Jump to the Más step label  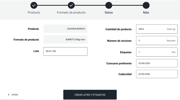tap(146, 12)
